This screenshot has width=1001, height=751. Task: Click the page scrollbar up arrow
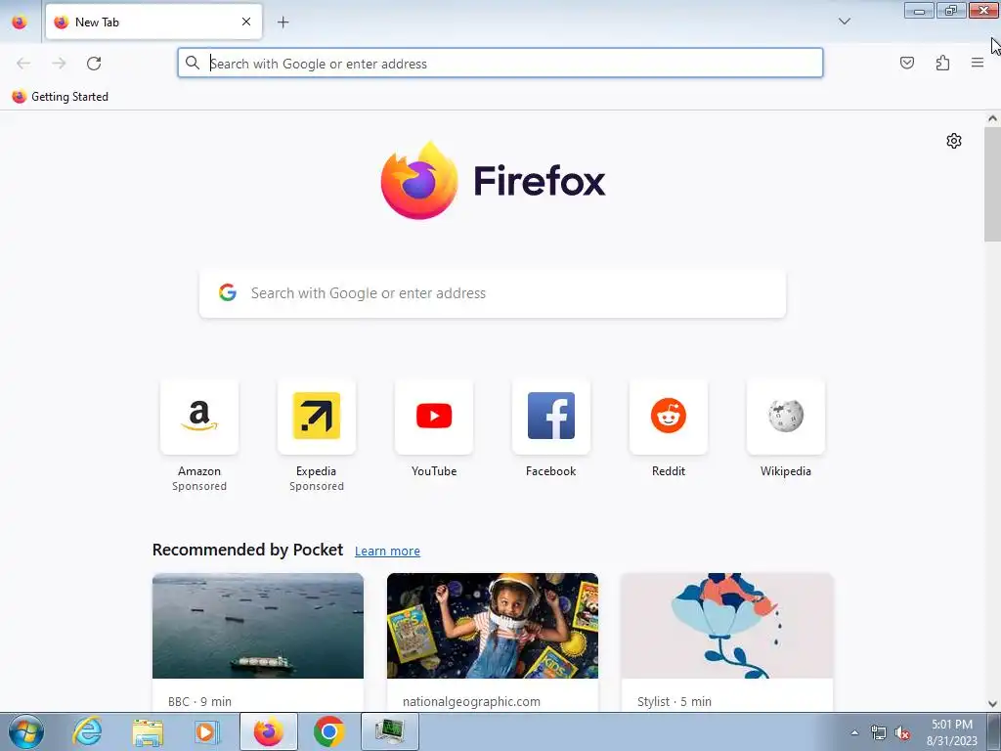[x=992, y=118]
